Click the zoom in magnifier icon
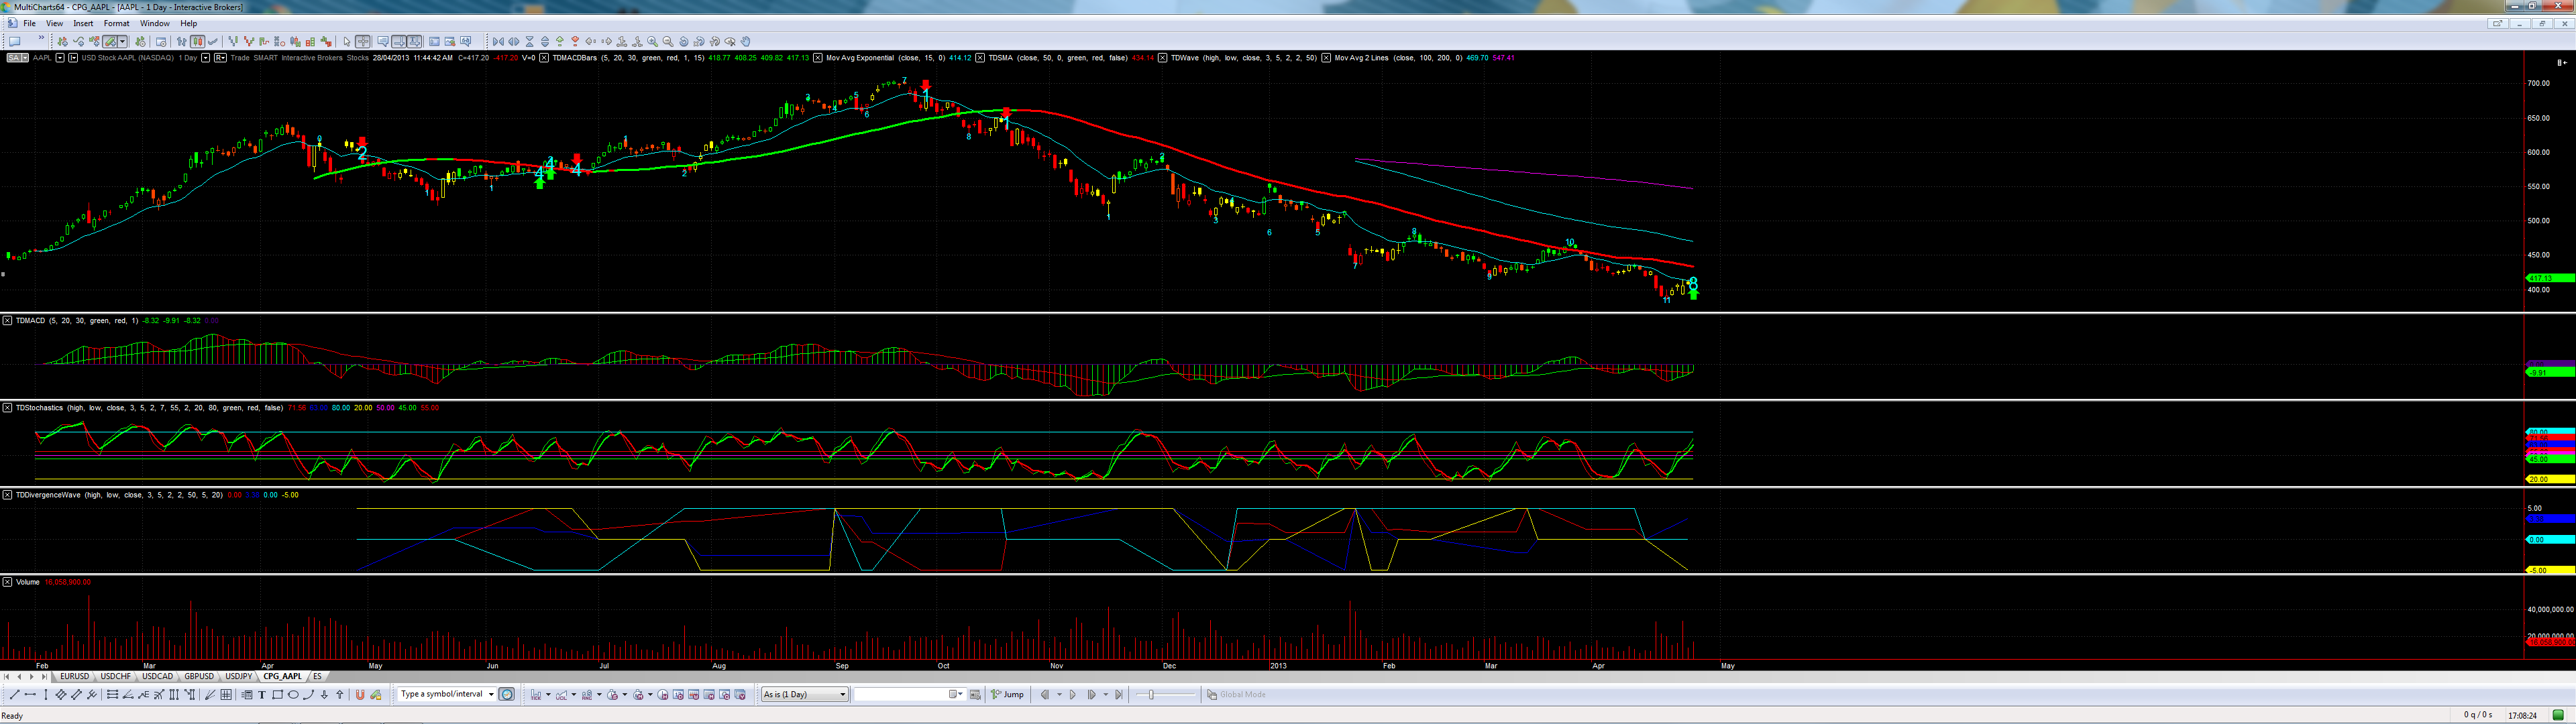Viewport: 2576px width, 724px height. 653,42
